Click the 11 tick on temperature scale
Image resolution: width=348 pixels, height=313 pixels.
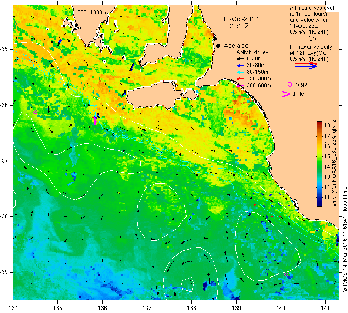[327, 197]
